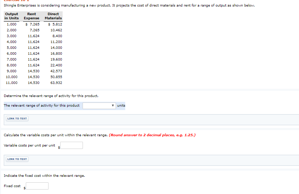Click direct materials 10,462
The height and width of the screenshot is (194, 299).
[x=56, y=30]
